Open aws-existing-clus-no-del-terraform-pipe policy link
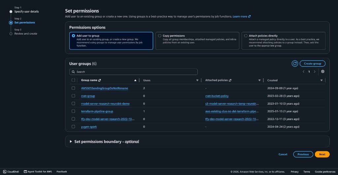338x175 pixels. pyautogui.click(x=232, y=112)
